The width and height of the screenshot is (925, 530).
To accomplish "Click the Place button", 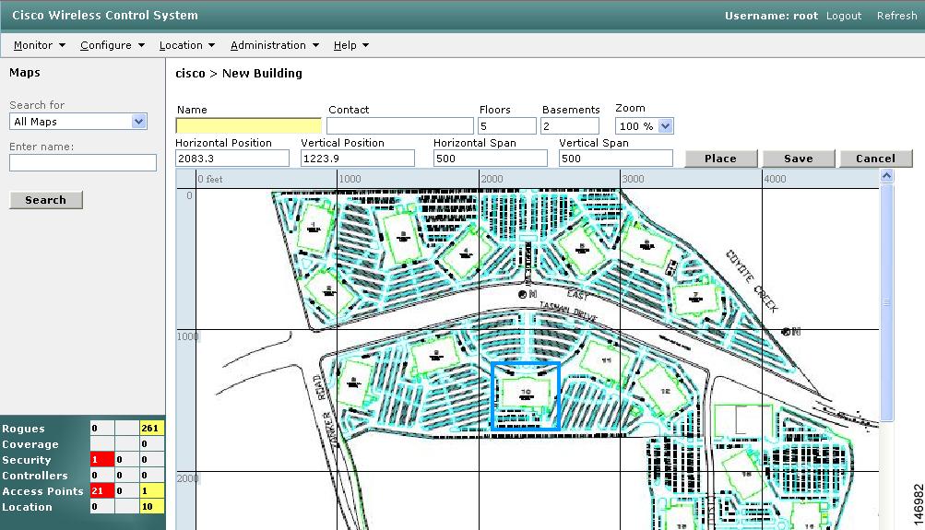I will [721, 159].
